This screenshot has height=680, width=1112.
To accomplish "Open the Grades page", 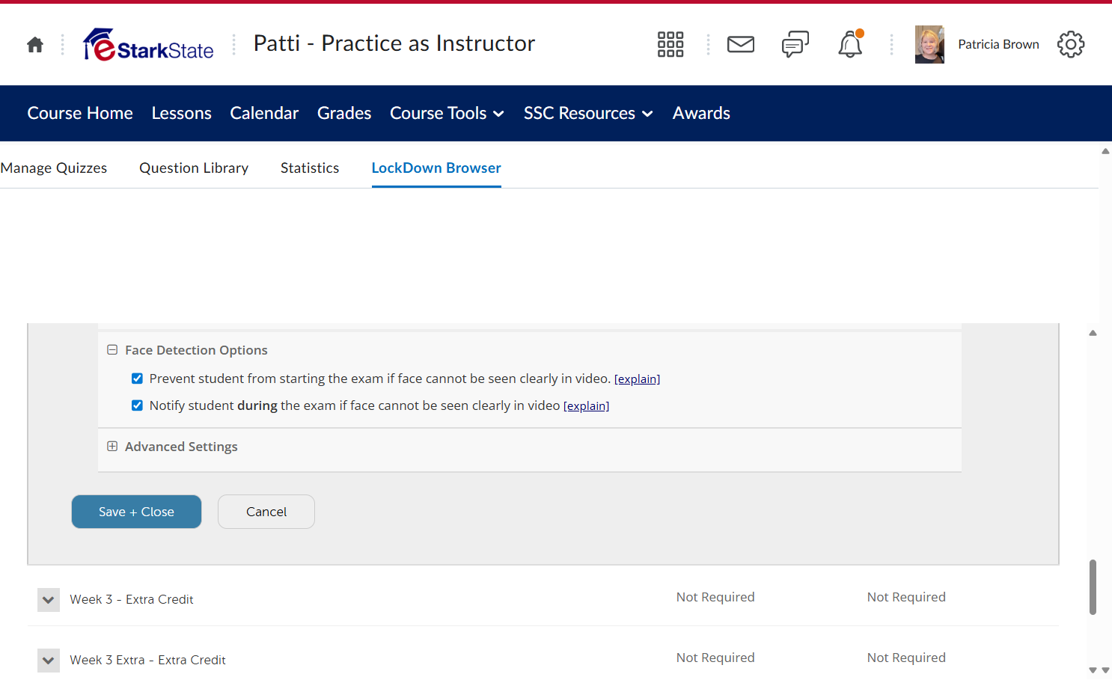I will pyautogui.click(x=344, y=113).
